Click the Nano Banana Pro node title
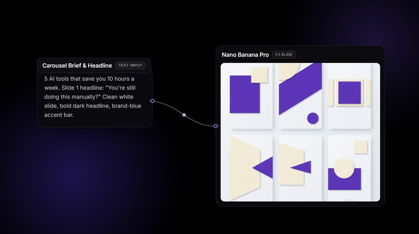This screenshot has width=419, height=234. click(245, 55)
